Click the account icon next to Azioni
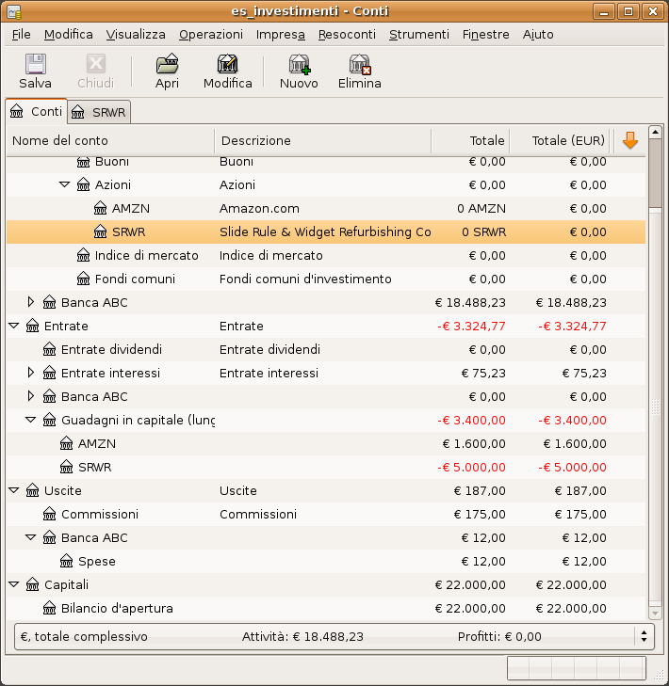669x686 pixels. pos(83,185)
